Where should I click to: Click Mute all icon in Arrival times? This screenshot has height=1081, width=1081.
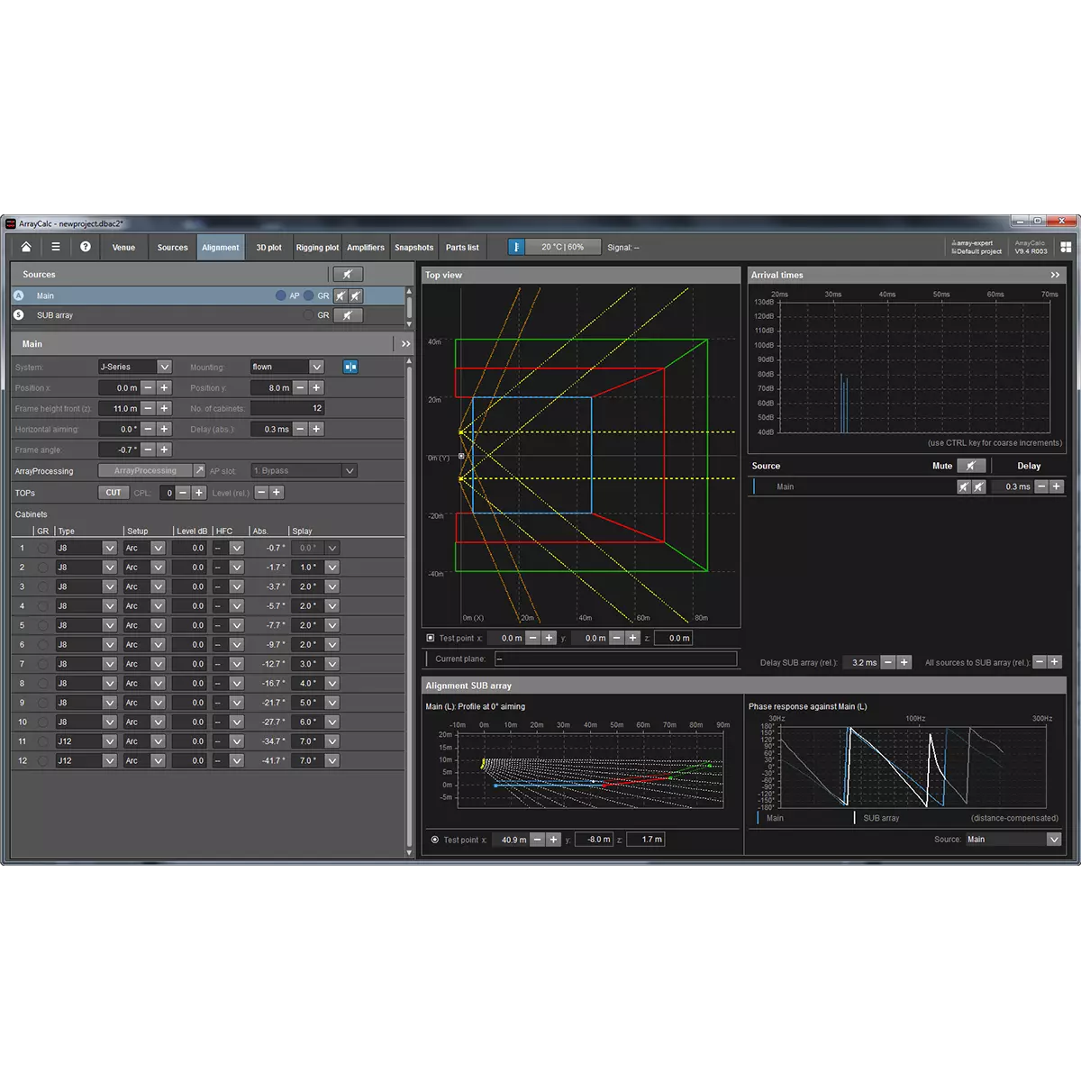[x=970, y=466]
